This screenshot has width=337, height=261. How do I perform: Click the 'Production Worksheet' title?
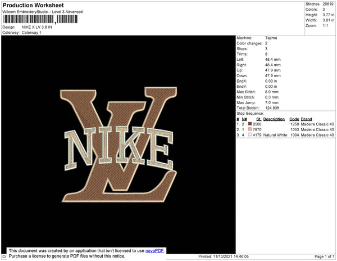coord(33,5)
